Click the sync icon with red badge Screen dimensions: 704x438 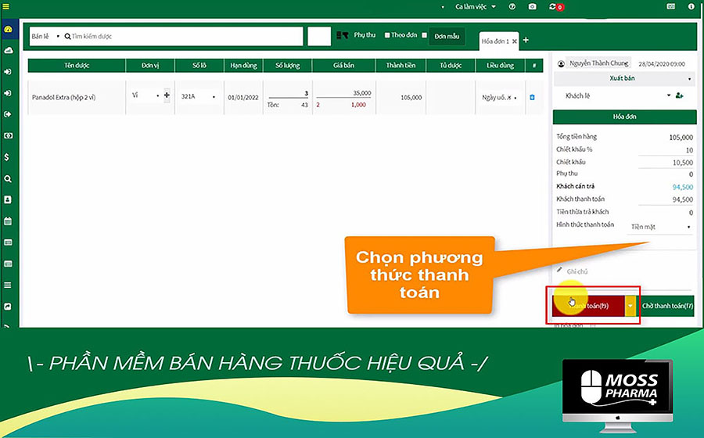pyautogui.click(x=556, y=7)
